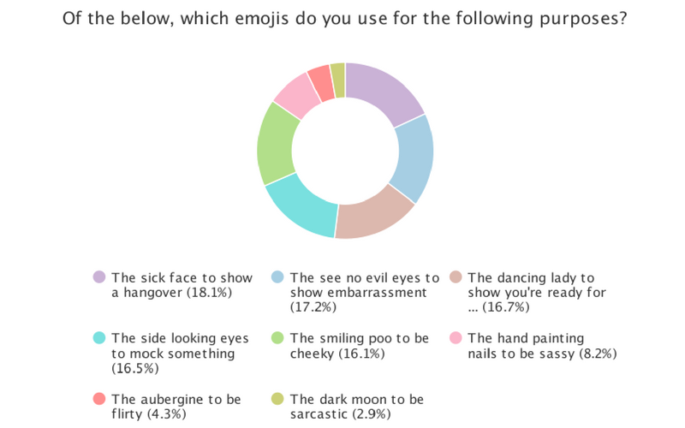This screenshot has width=685, height=428.
Task: Click the brown dancing lady legend dot
Action: point(456,277)
